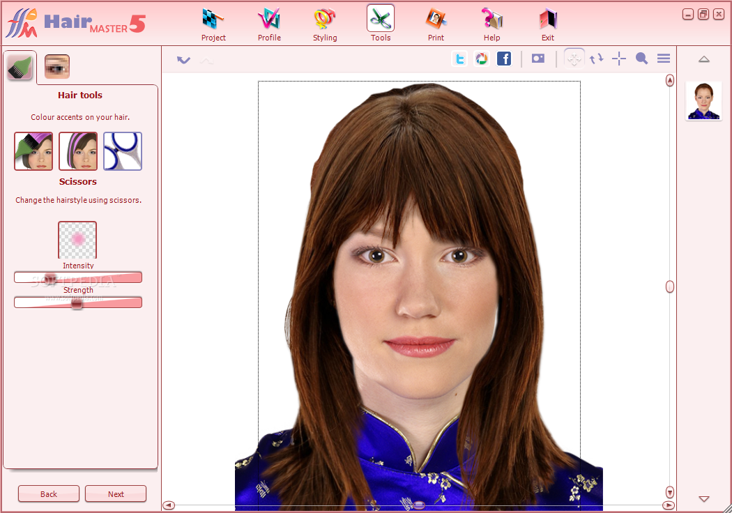Viewport: 732px width, 513px height.
Task: Open the Project menu icon
Action: (213, 25)
